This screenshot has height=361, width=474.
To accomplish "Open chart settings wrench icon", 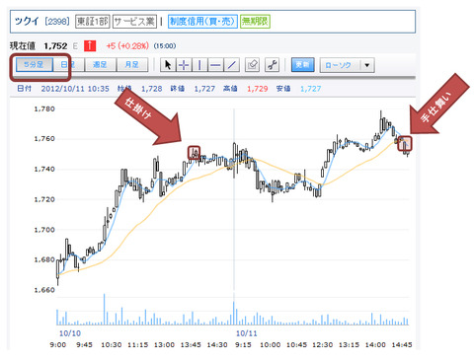I will point(273,65).
